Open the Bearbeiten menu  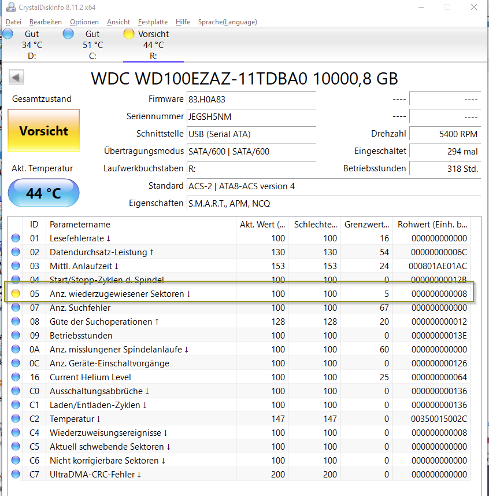pos(46,22)
